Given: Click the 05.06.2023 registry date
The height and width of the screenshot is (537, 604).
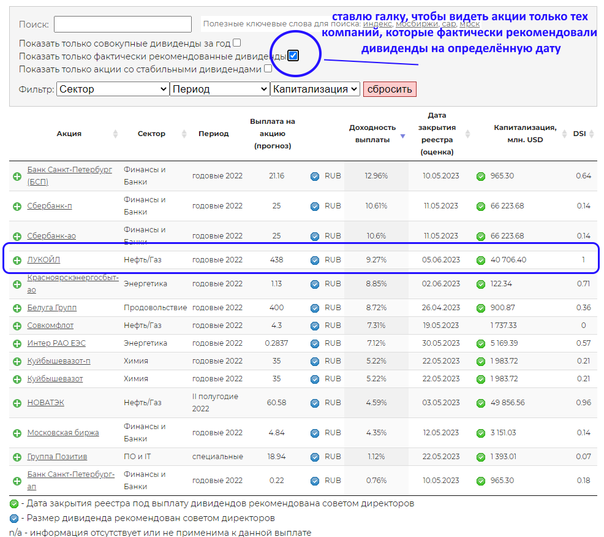Looking at the screenshot, I should 440,260.
